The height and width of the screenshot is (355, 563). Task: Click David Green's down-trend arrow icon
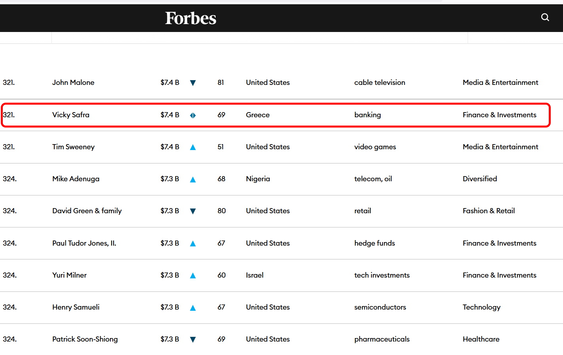193,211
